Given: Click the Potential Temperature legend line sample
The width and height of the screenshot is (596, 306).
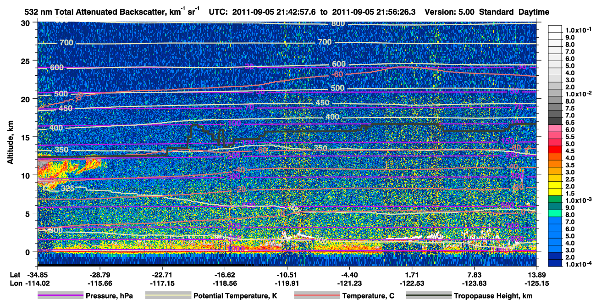Looking at the screenshot, I should (168, 296).
